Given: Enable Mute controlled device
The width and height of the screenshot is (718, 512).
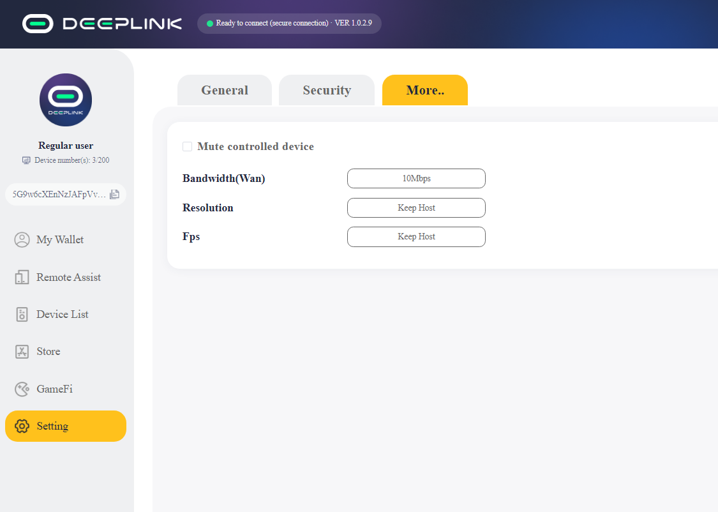Looking at the screenshot, I should click(187, 146).
